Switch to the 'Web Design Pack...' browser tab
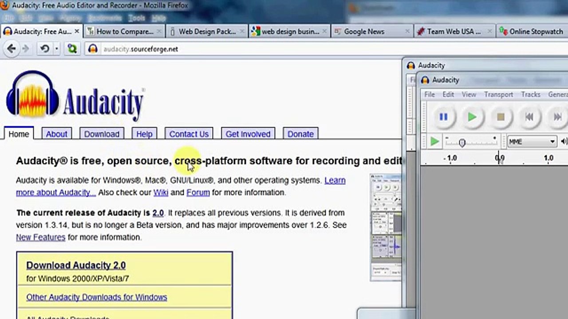This screenshot has width=568, height=319. coord(207,31)
